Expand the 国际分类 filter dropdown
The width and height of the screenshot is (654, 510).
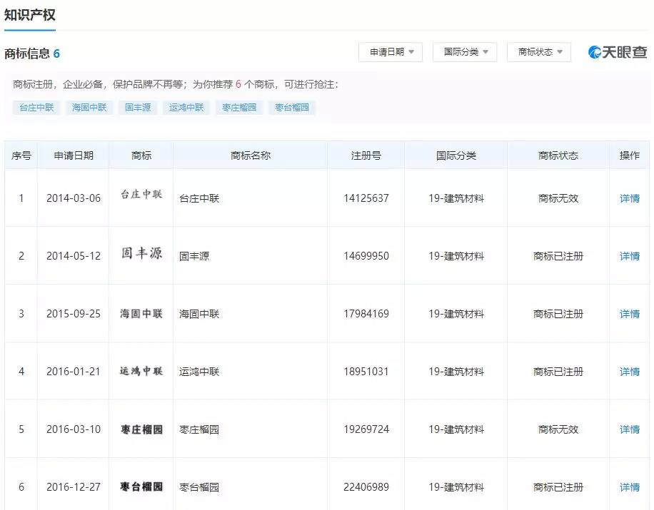pyautogui.click(x=466, y=52)
